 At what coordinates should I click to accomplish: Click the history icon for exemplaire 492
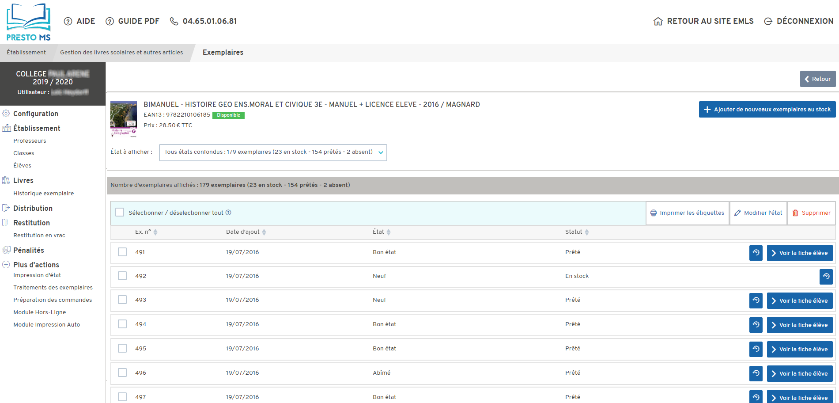tap(826, 277)
